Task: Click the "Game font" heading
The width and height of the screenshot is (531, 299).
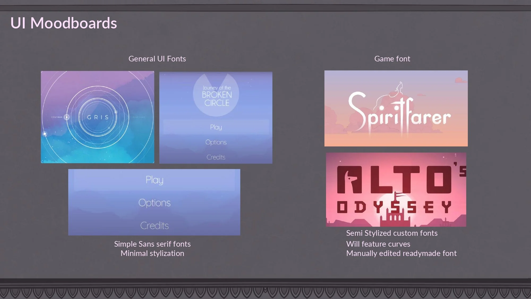Action: coord(392,59)
